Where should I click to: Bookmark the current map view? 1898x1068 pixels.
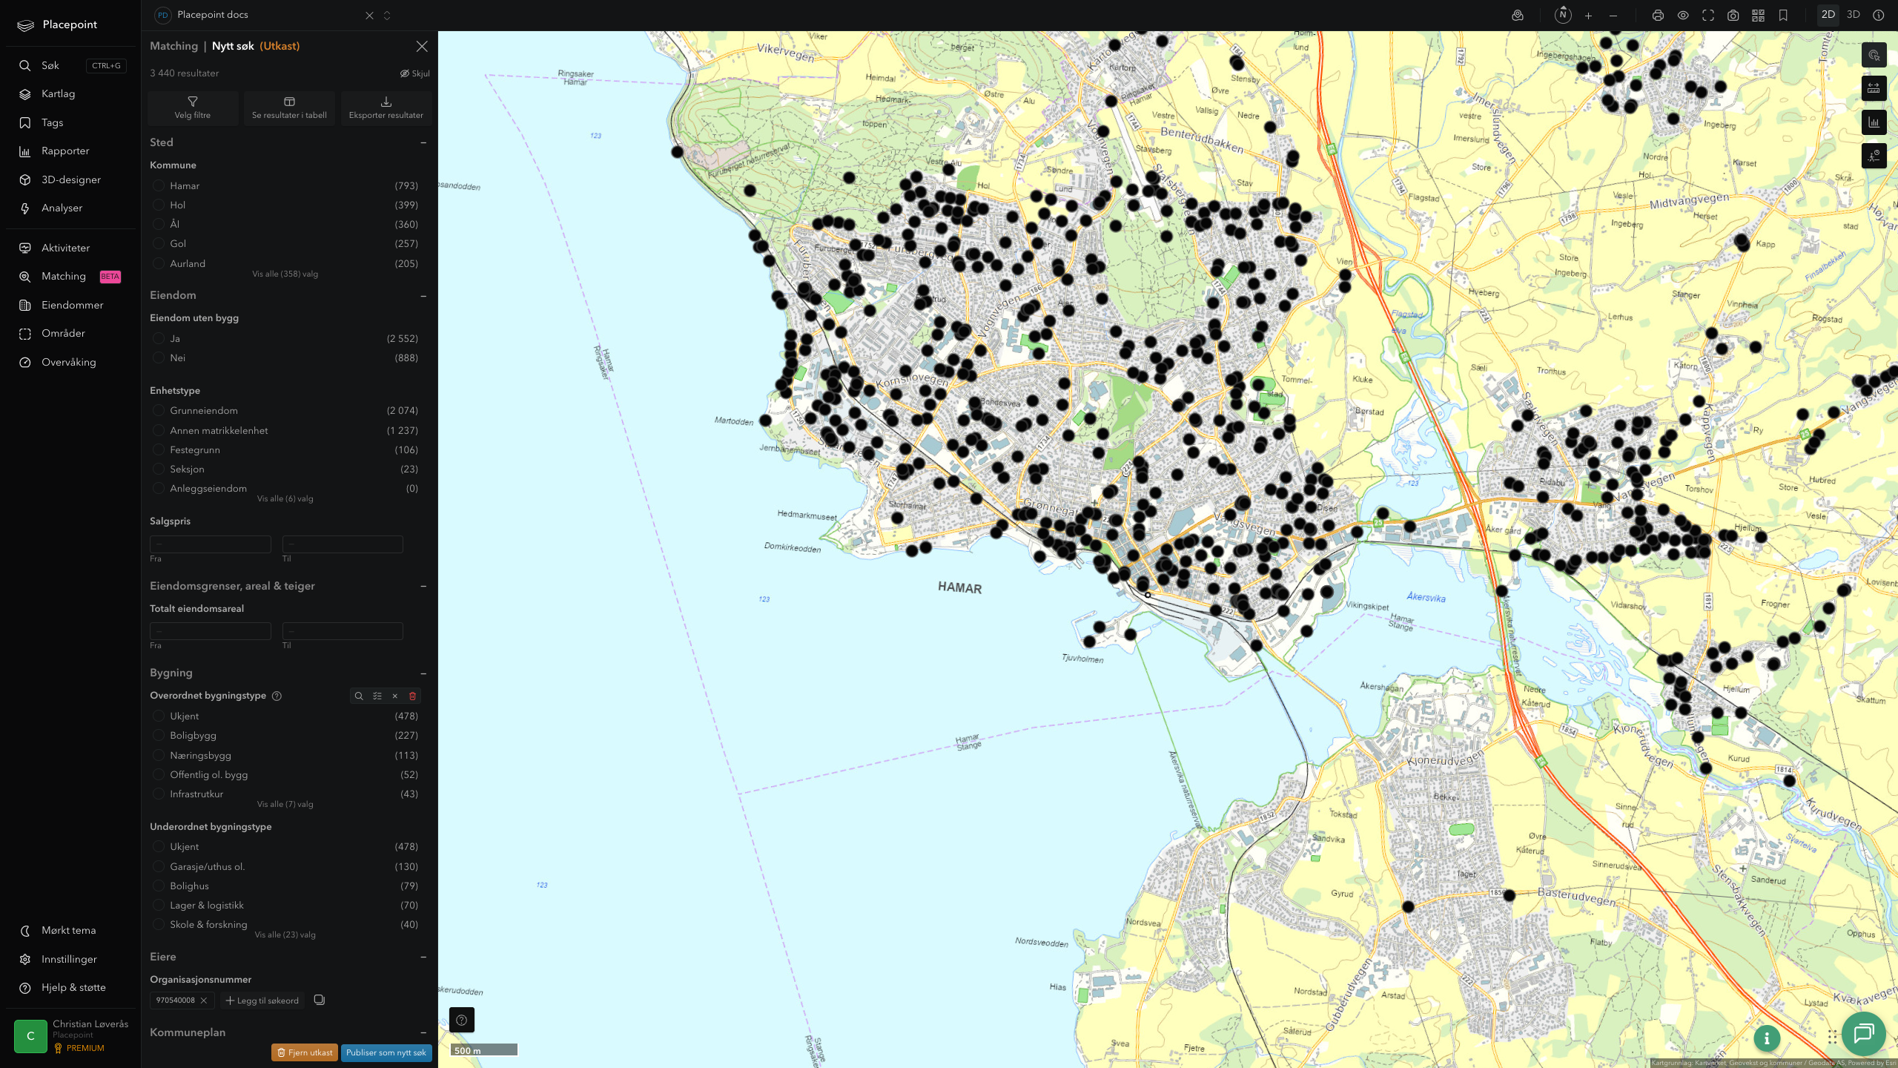pos(1783,16)
